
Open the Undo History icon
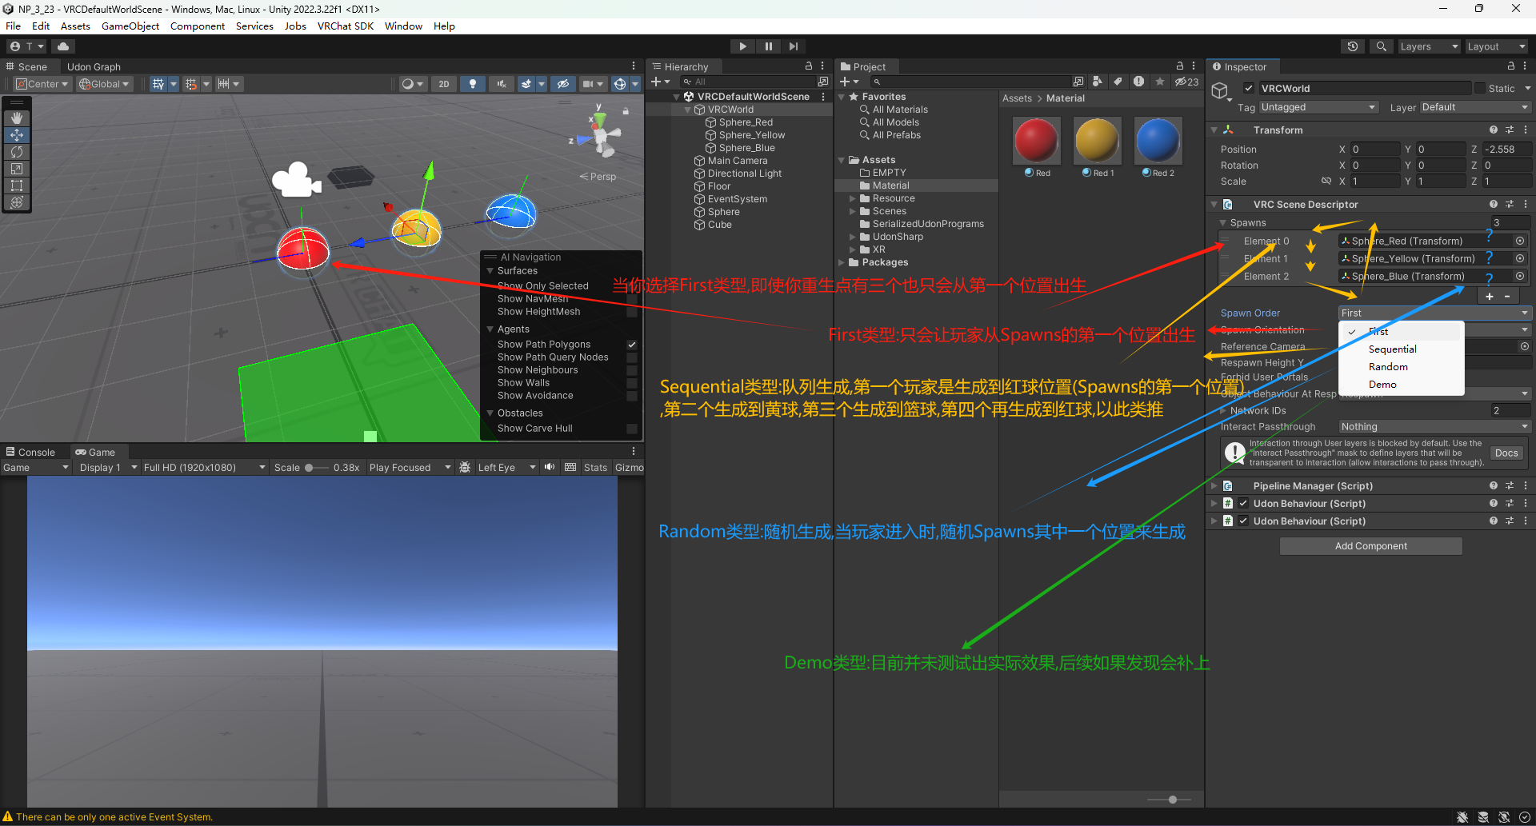click(1353, 46)
